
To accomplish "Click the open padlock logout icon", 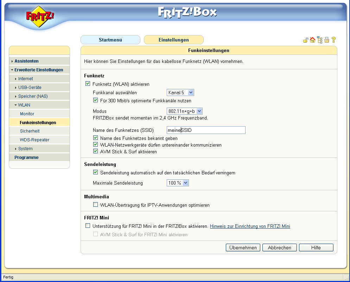I will (x=306, y=40).
